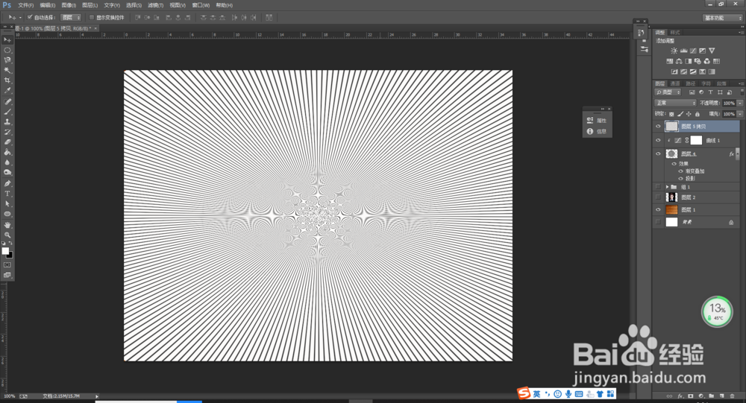Add a Color Balance adjustment
Image resolution: width=746 pixels, height=403 pixels.
pos(679,61)
